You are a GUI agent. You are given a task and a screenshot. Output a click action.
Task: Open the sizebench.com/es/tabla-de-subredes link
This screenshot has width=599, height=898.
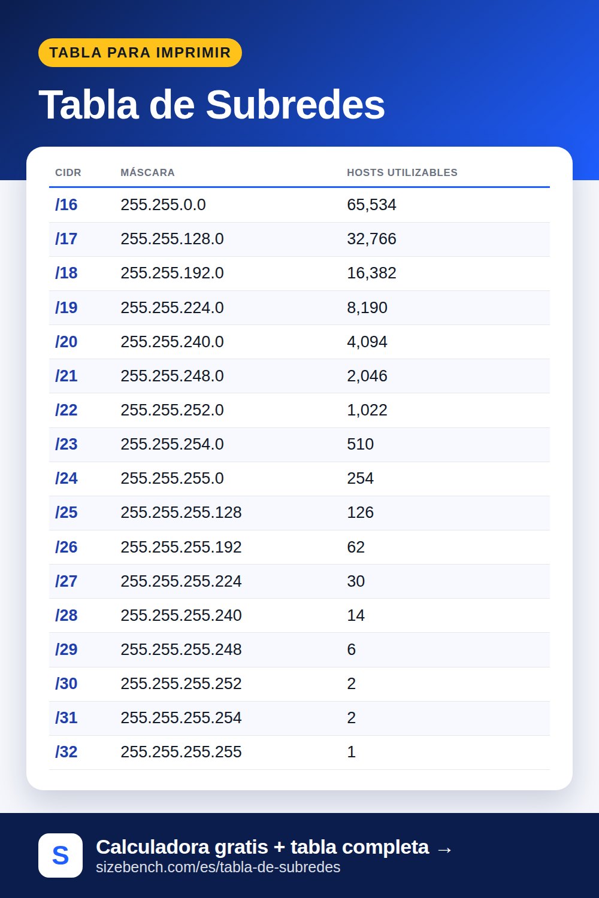pyautogui.click(x=218, y=867)
